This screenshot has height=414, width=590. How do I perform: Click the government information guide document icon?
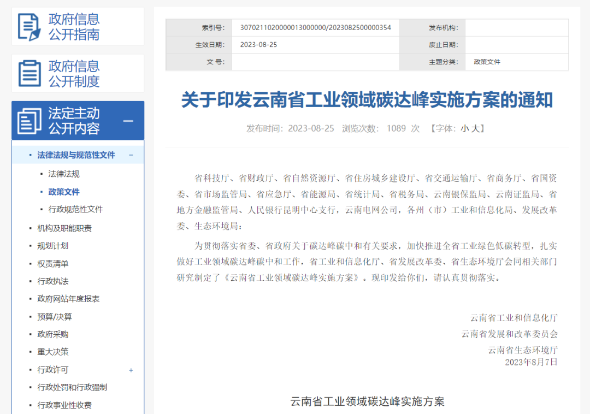pyautogui.click(x=29, y=27)
